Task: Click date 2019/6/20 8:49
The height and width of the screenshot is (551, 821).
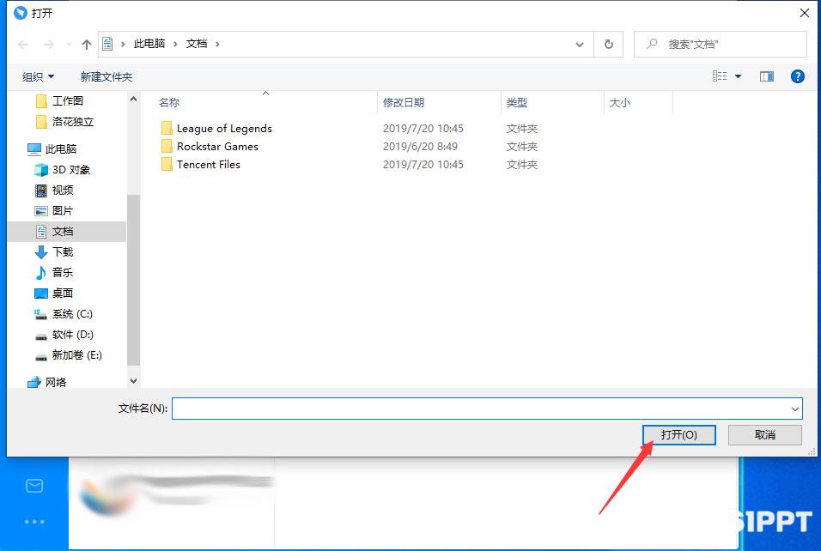Action: point(420,147)
